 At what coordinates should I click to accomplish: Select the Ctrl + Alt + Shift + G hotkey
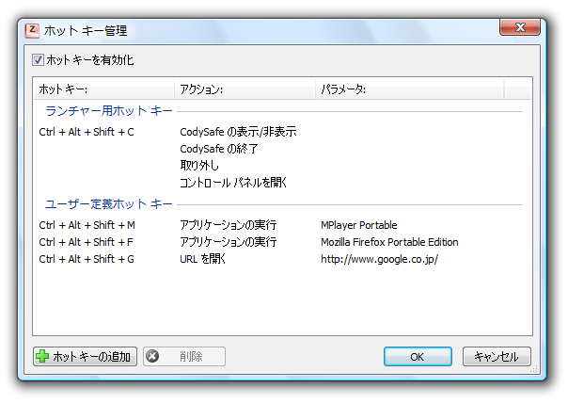coord(87,259)
